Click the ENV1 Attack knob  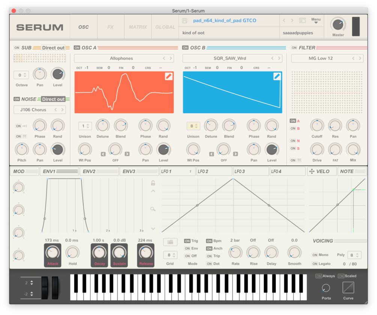pos(53,252)
